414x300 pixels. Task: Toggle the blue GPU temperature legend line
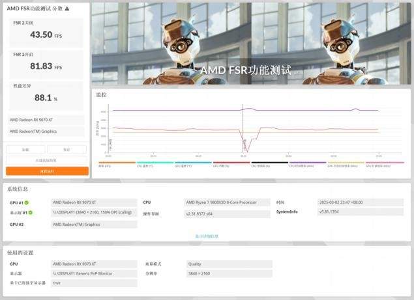(x=193, y=163)
